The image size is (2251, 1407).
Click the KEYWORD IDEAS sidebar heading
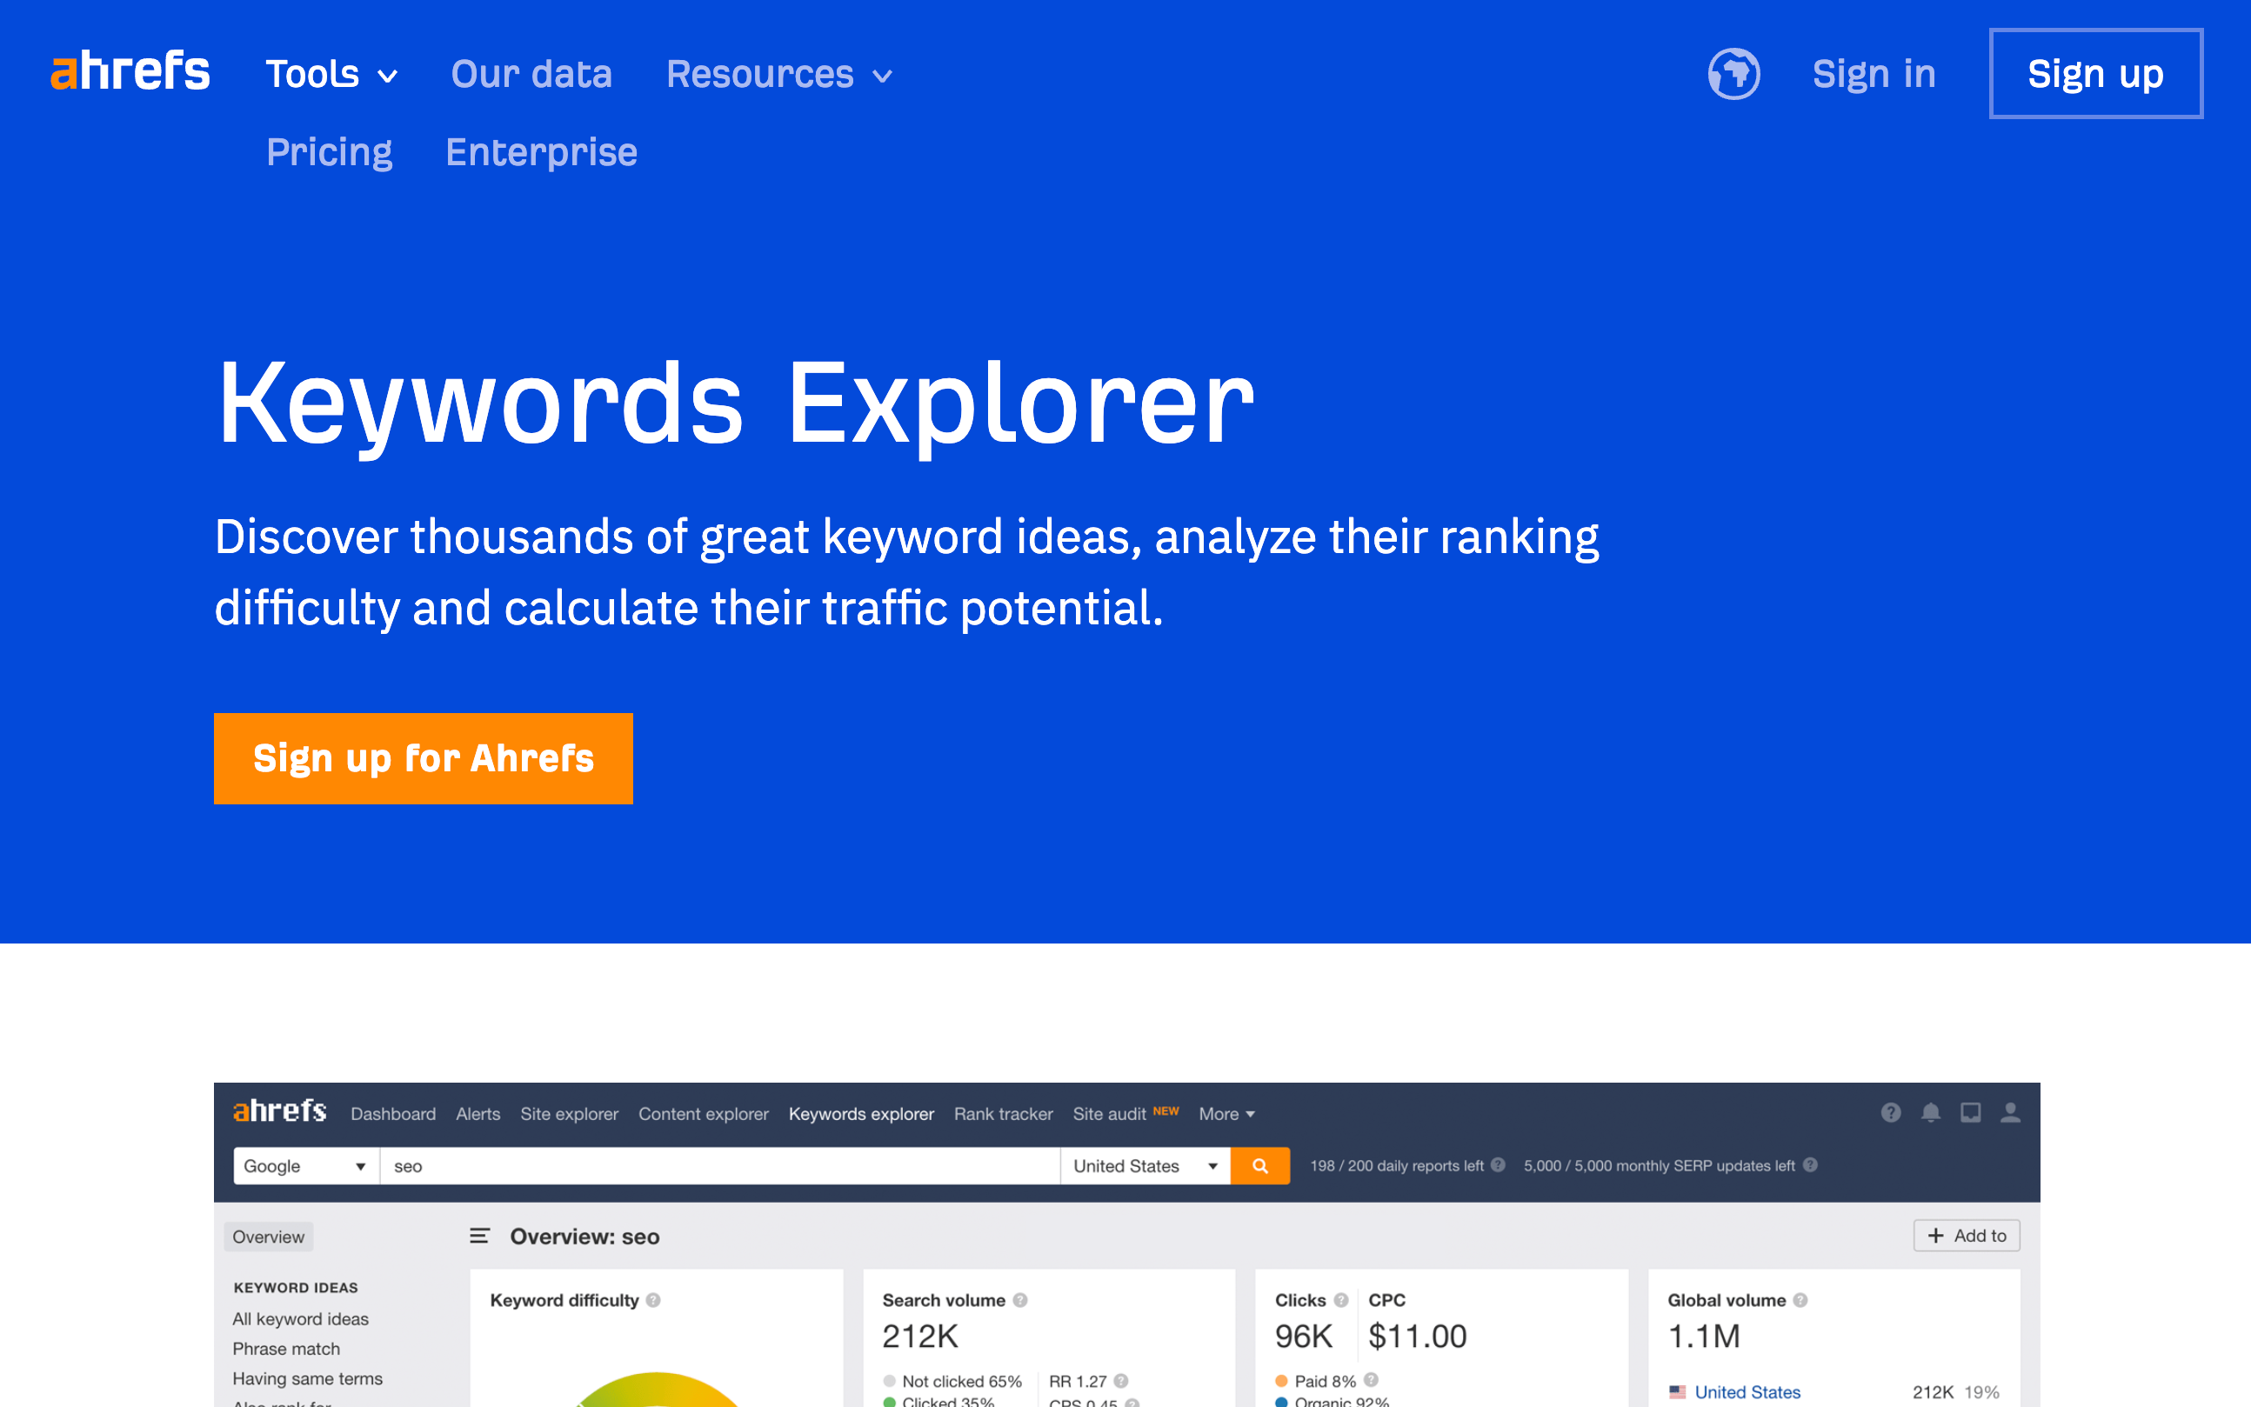click(x=296, y=1288)
